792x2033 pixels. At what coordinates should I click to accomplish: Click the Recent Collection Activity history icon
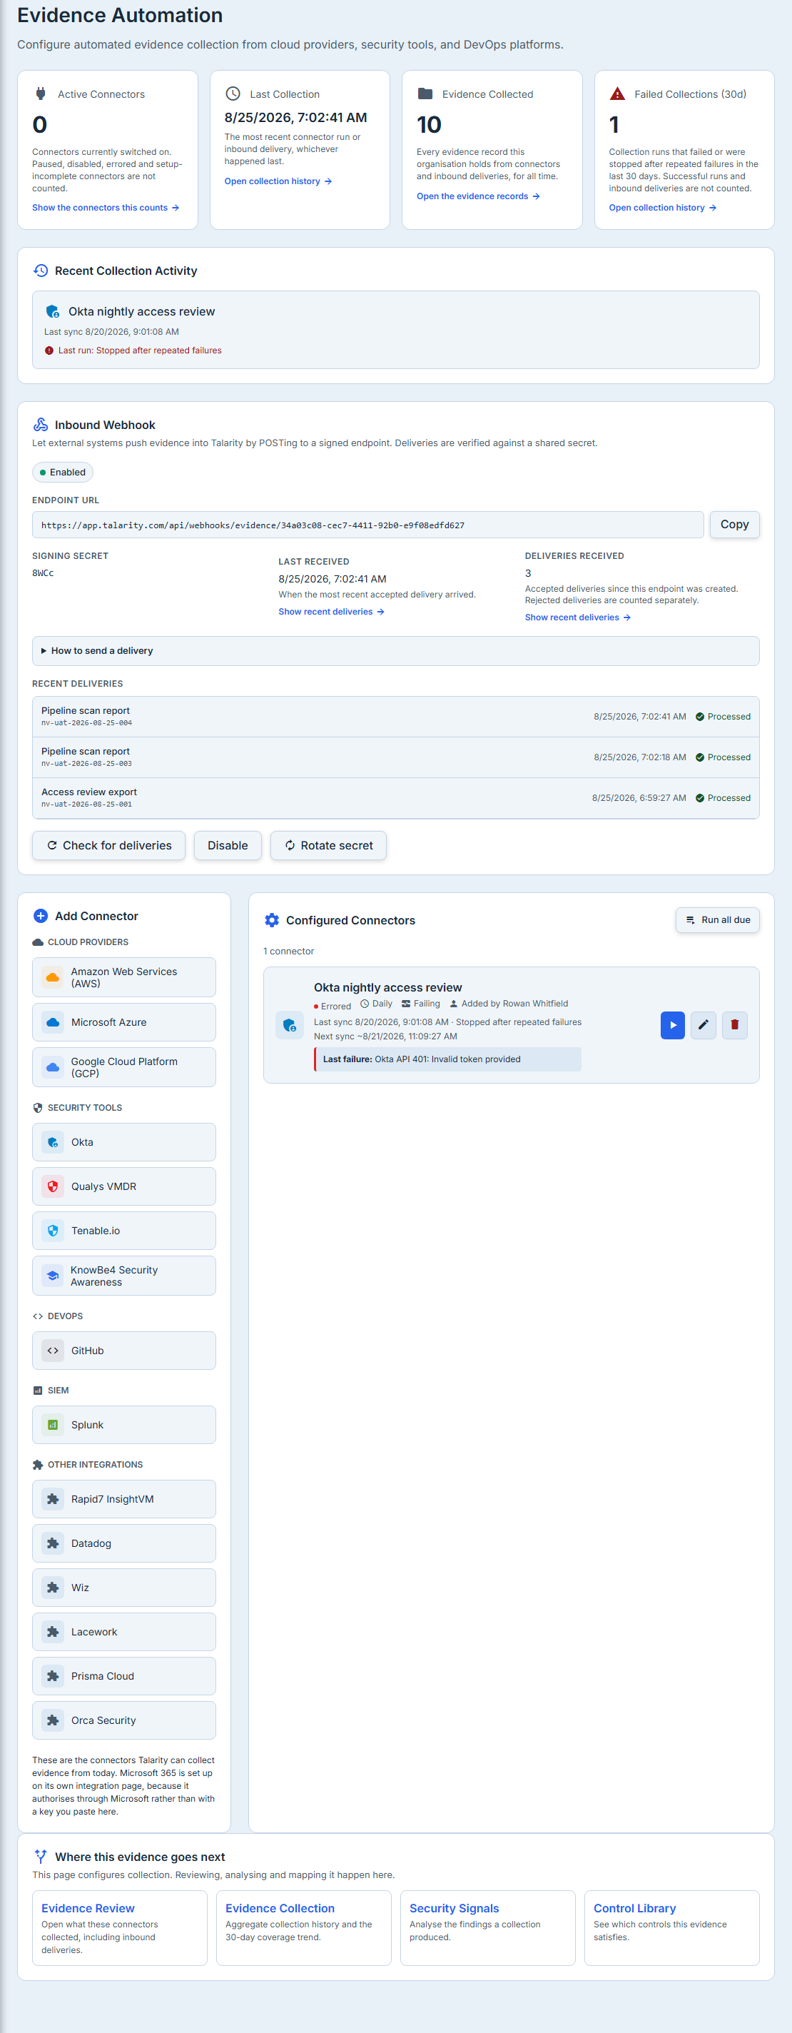point(40,271)
